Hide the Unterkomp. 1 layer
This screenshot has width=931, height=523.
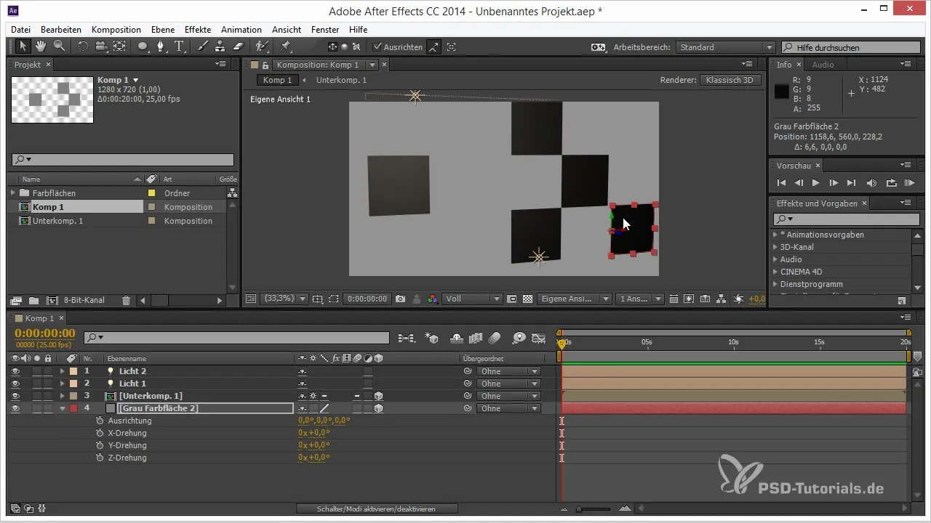click(15, 396)
